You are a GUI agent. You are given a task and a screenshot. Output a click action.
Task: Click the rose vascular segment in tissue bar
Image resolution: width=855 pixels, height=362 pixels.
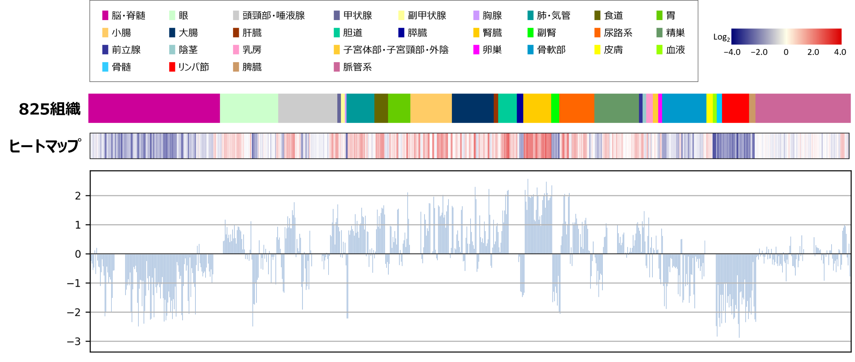[802, 108]
